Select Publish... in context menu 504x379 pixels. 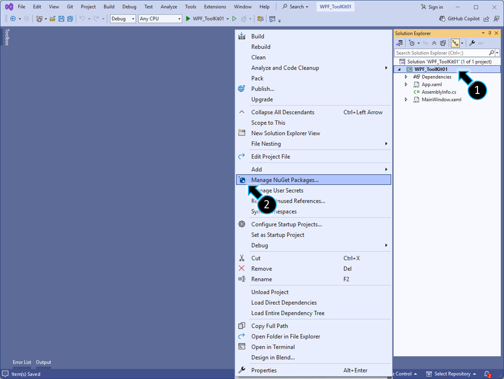click(314, 89)
